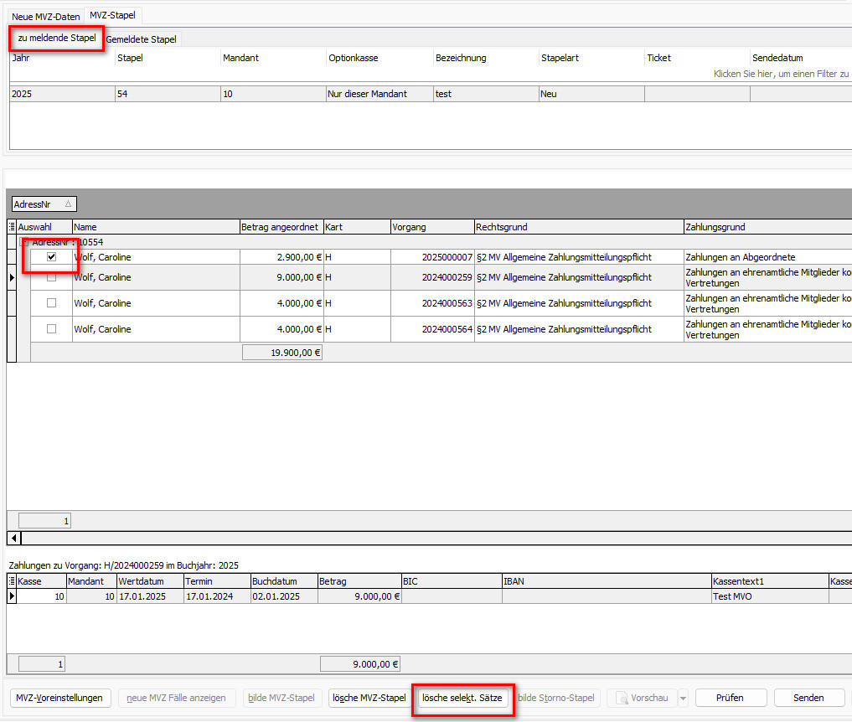Sort by the Rechtsgrund column header
The width and height of the screenshot is (852, 722).
pos(579,227)
